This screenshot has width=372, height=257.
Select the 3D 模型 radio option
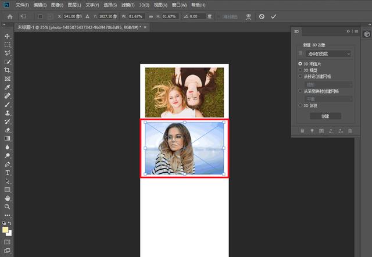coord(300,70)
